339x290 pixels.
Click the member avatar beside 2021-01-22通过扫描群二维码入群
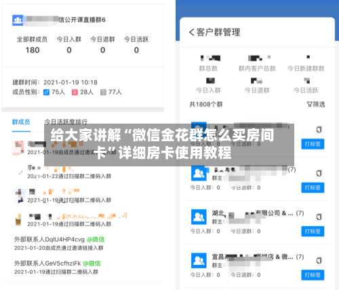(20, 172)
